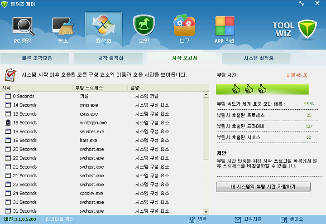Open the 도구 tools section

184,29
